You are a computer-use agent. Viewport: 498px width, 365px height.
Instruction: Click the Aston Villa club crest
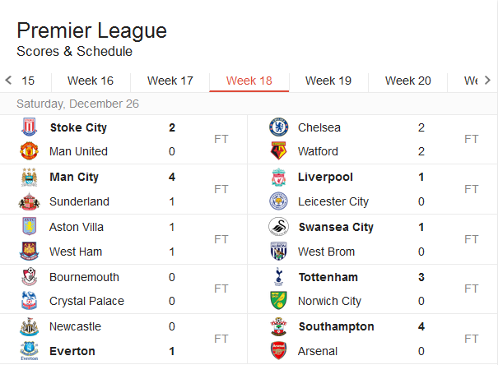click(x=29, y=227)
